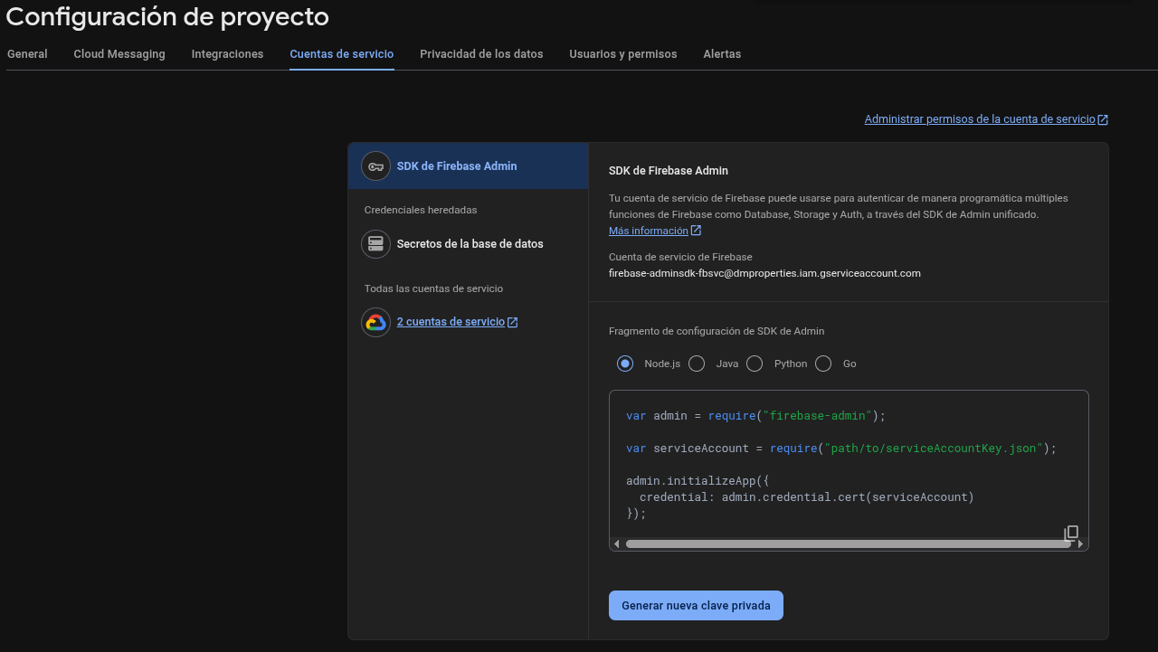Click the right arrow of code scrollbar

tap(1080, 543)
